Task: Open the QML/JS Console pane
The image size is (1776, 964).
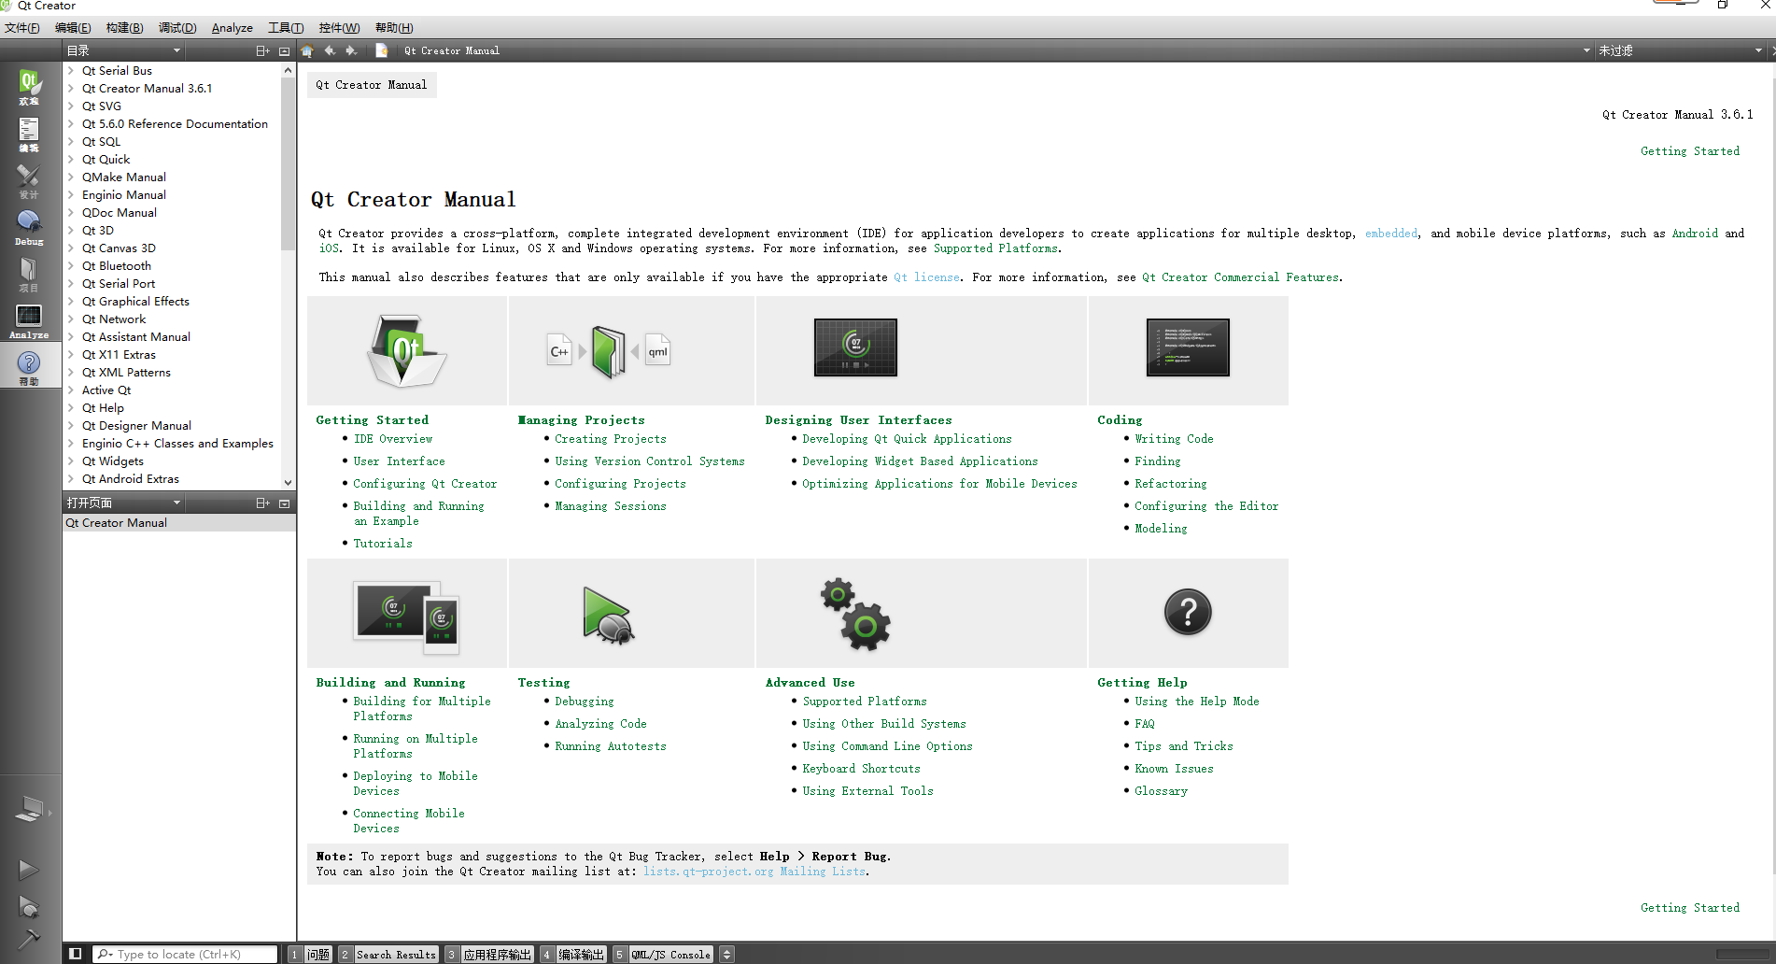Action: tap(663, 955)
